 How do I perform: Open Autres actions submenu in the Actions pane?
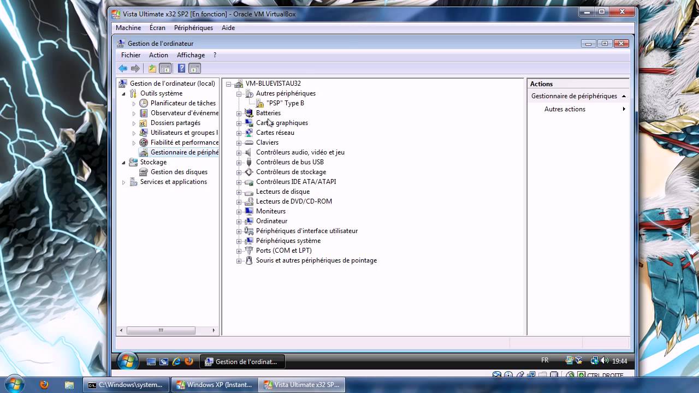579,109
